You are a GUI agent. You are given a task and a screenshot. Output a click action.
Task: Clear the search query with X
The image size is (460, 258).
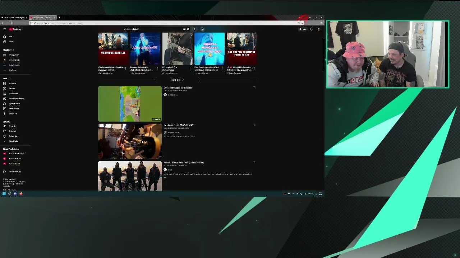click(188, 29)
